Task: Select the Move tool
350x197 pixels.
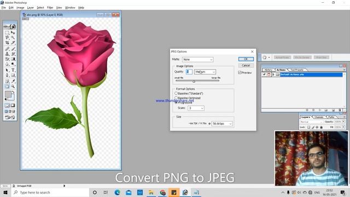Action: coord(13,33)
